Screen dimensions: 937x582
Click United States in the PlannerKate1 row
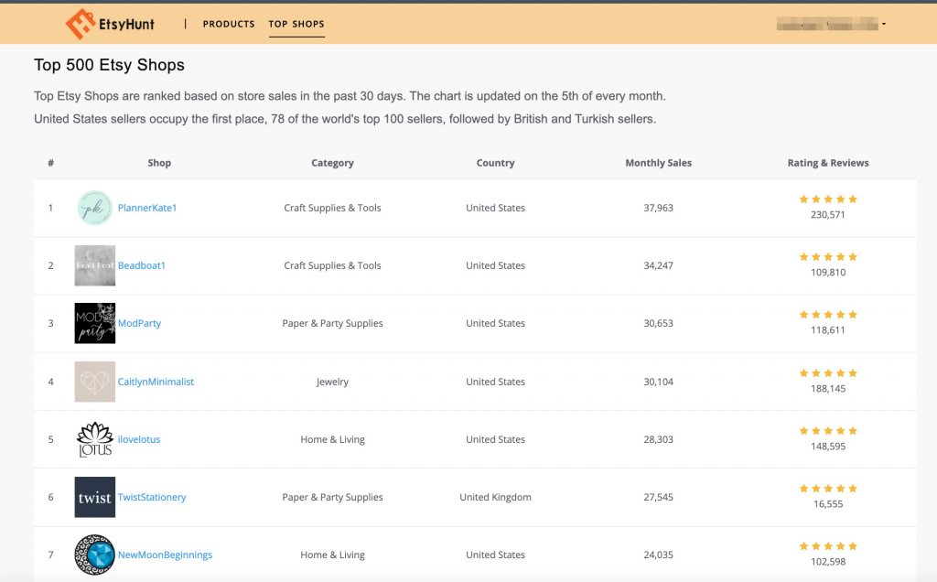pyautogui.click(x=495, y=208)
